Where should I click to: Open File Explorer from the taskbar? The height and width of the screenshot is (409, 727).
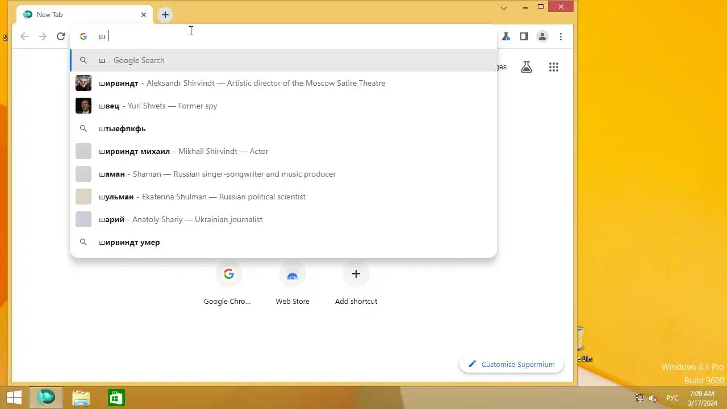81,398
